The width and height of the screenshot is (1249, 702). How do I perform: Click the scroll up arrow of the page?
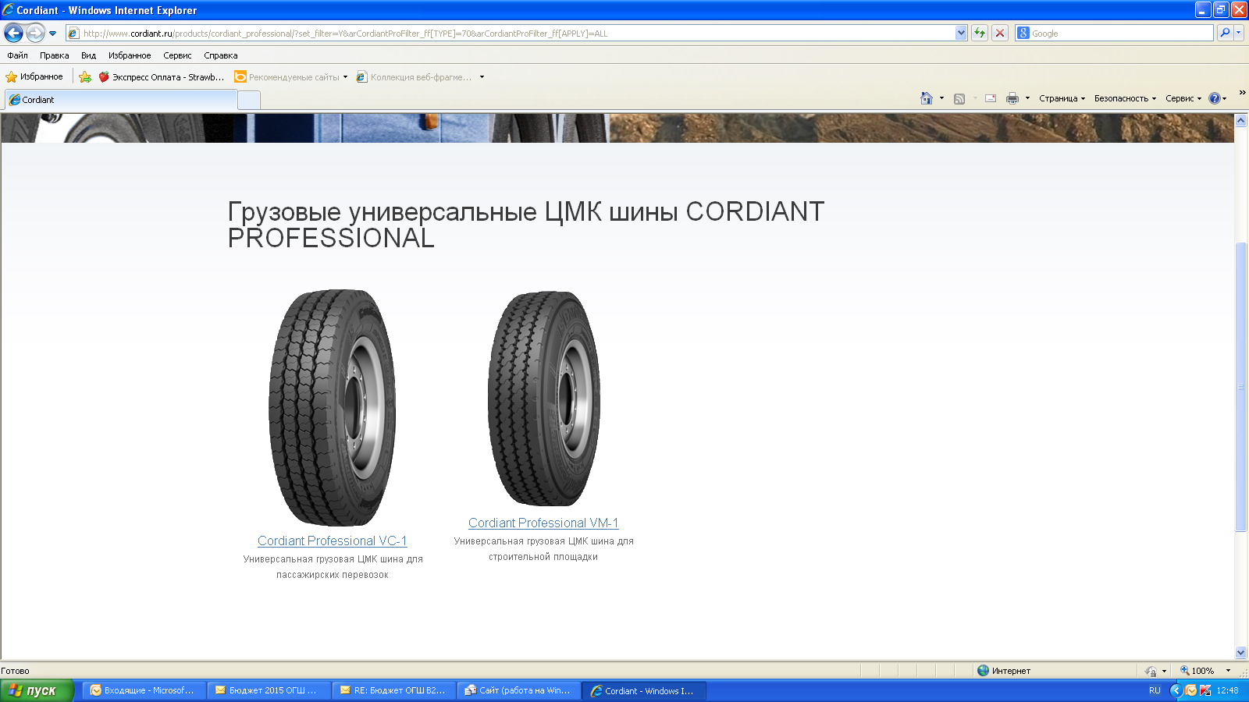[1241, 121]
